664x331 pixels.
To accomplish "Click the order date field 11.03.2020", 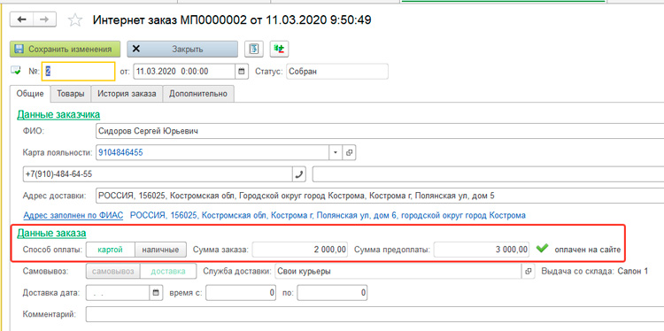I will (185, 72).
